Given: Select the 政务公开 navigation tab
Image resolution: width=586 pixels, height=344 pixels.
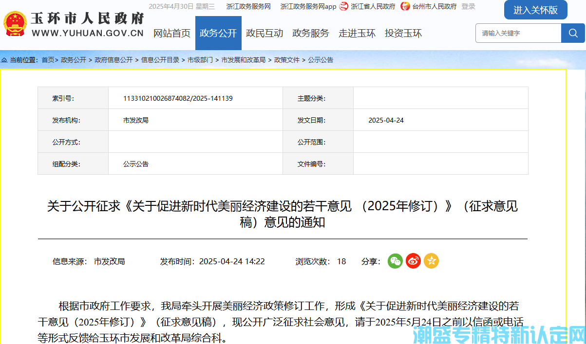Looking at the screenshot, I should (218, 33).
